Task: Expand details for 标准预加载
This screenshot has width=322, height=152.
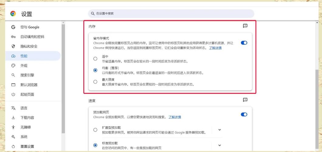Action: point(220,145)
